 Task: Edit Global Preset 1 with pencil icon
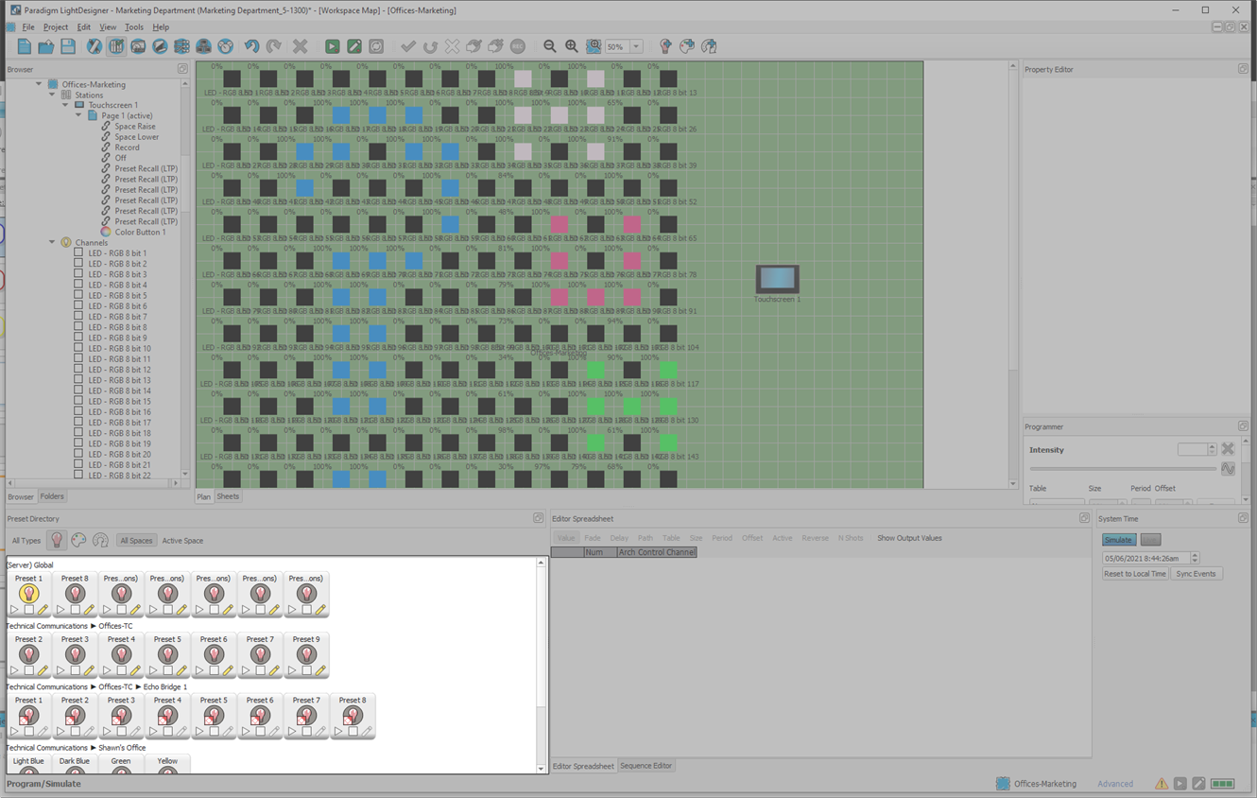click(x=43, y=610)
